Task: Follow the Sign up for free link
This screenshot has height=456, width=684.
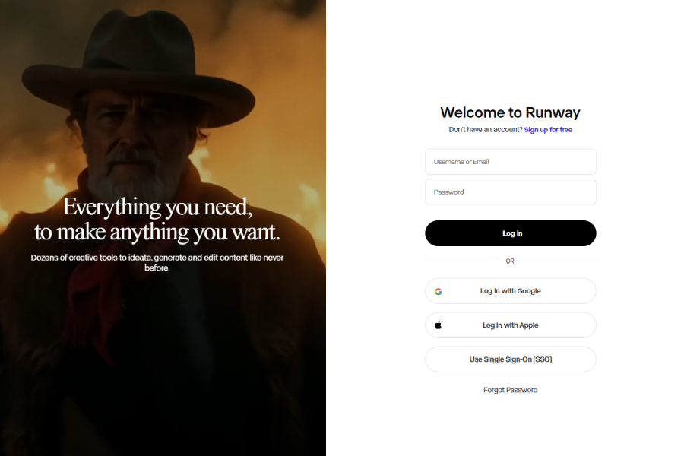Action: click(548, 130)
